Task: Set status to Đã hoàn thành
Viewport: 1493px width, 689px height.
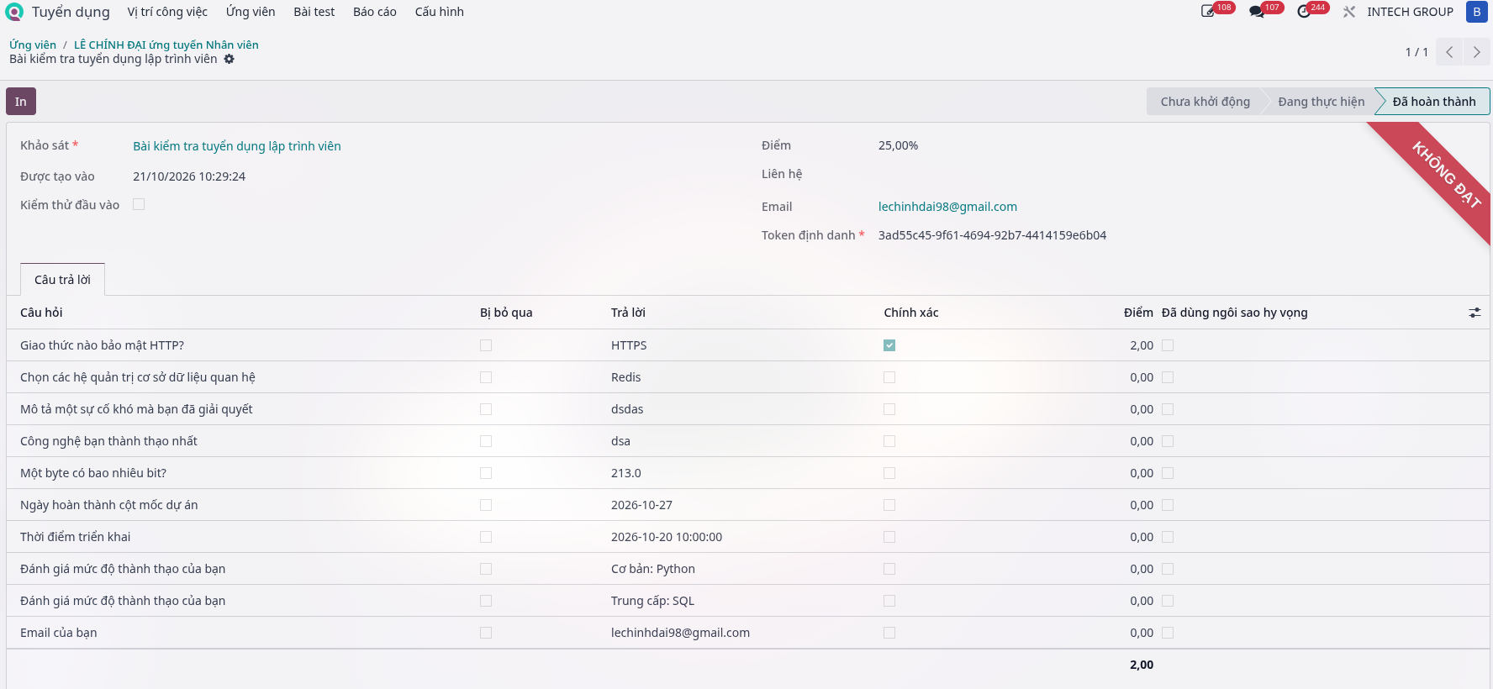Action: tap(1433, 102)
